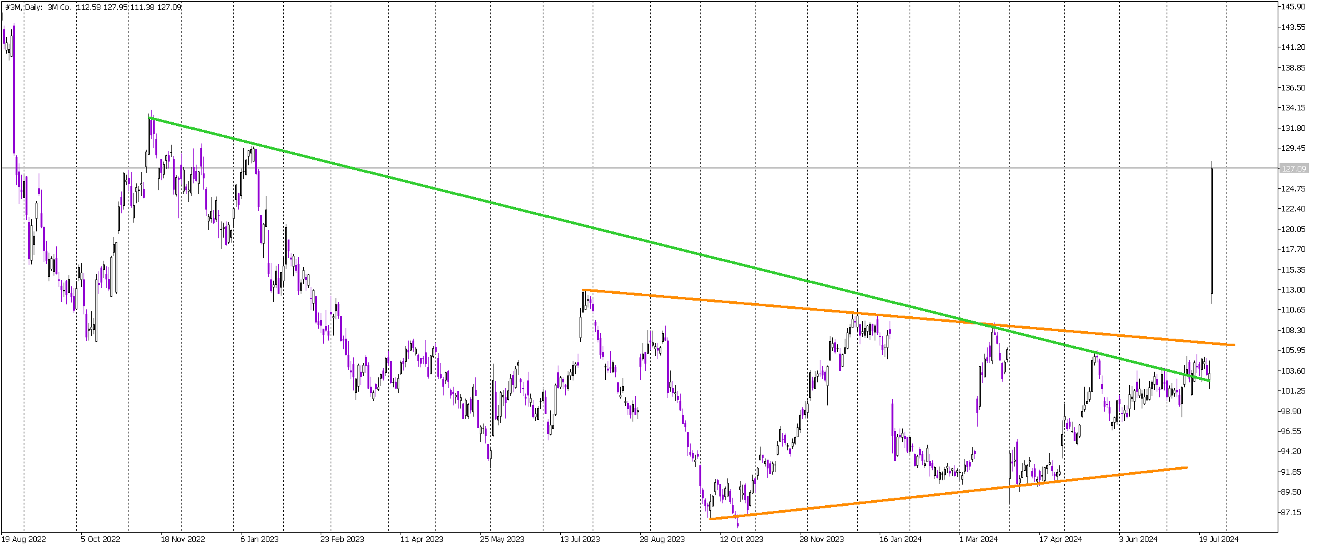
Task: Click the 17 Apr 2024 date label
Action: click(1061, 539)
